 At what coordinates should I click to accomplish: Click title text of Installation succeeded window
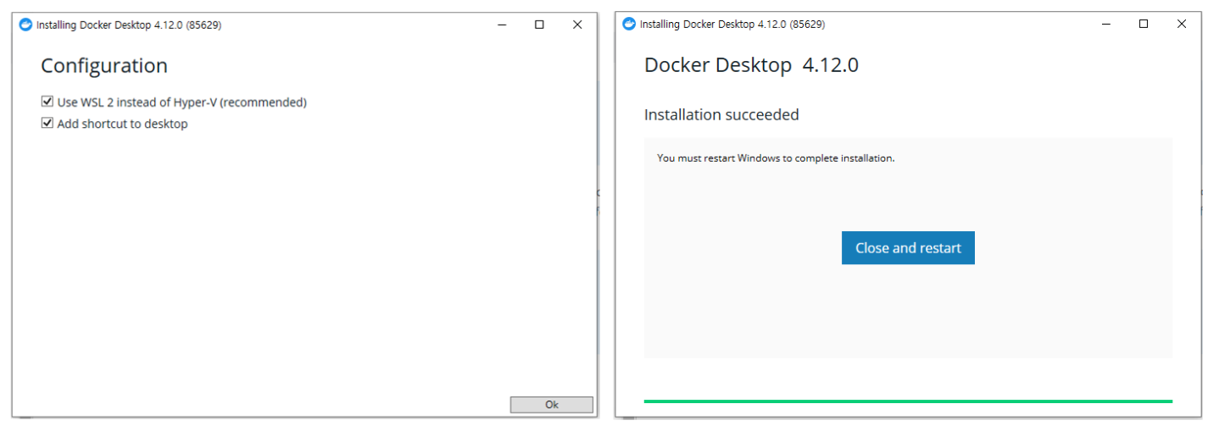(x=732, y=24)
